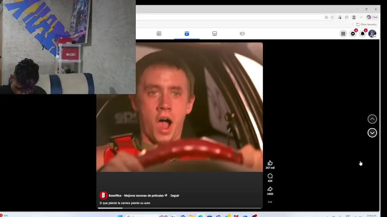
Task: Open Edge browser profile icon
Action: pyautogui.click(x=354, y=17)
